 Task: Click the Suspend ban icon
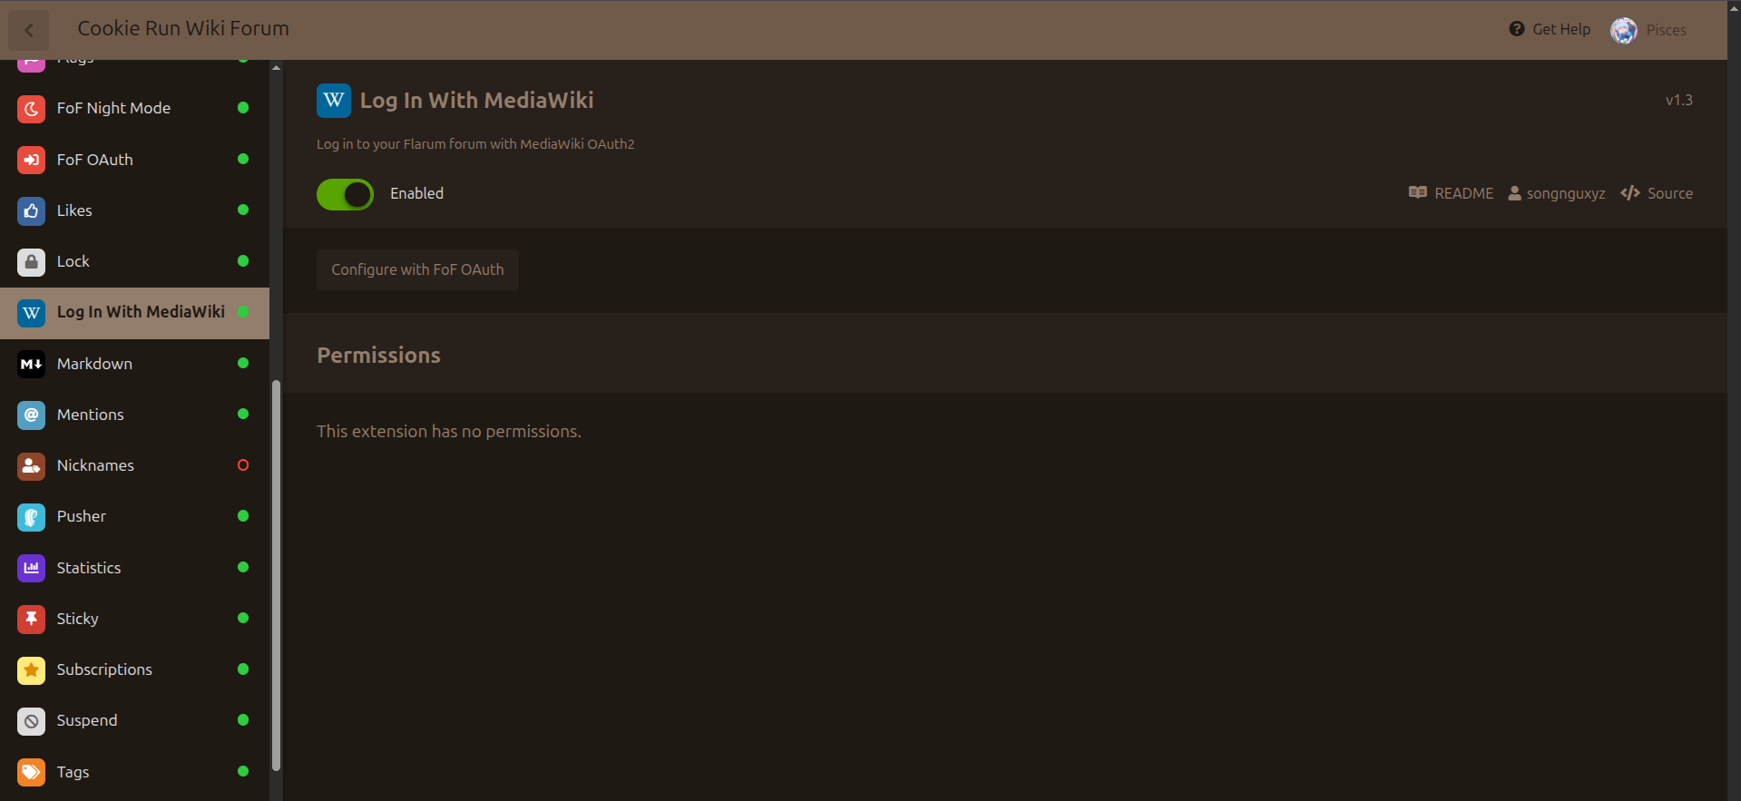[31, 720]
